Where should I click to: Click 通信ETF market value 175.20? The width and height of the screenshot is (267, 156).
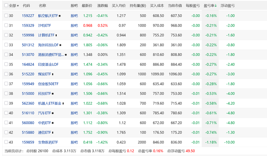pos(176,133)
